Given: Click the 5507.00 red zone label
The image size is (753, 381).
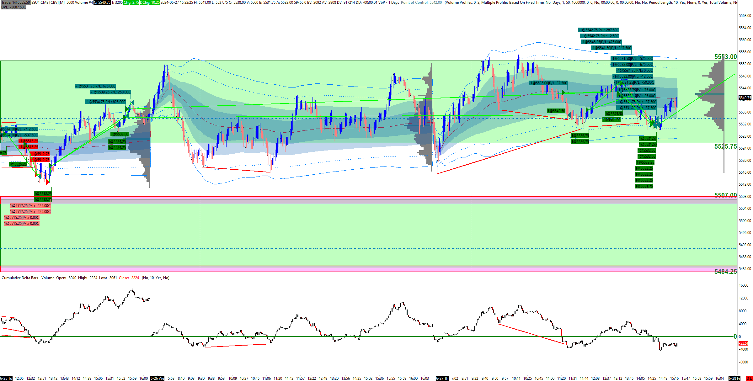Looking at the screenshot, I should click(725, 195).
